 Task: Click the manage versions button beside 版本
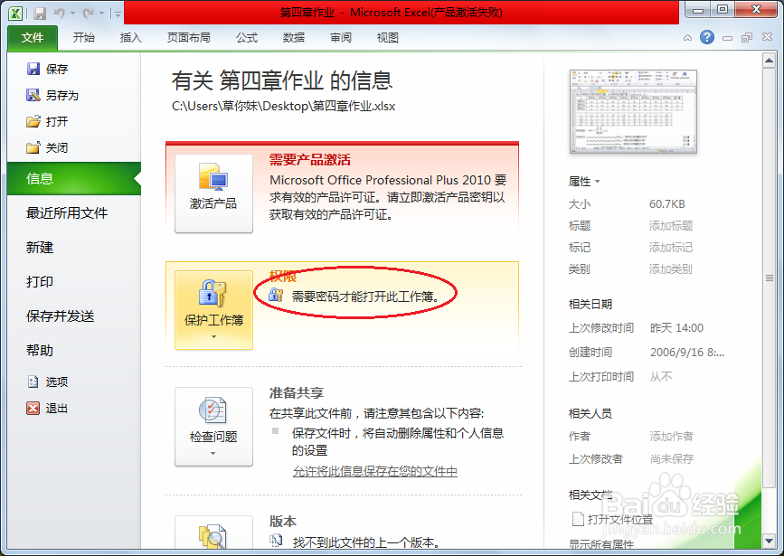click(x=213, y=533)
